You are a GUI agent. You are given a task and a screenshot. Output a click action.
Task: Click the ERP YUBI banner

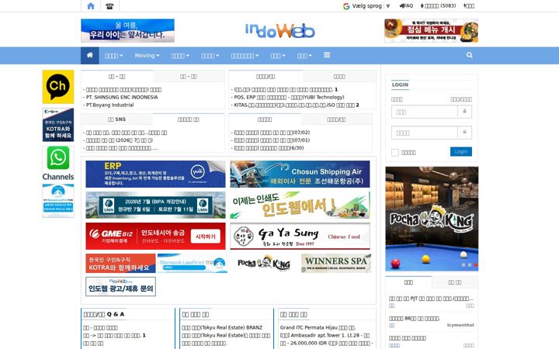point(155,174)
